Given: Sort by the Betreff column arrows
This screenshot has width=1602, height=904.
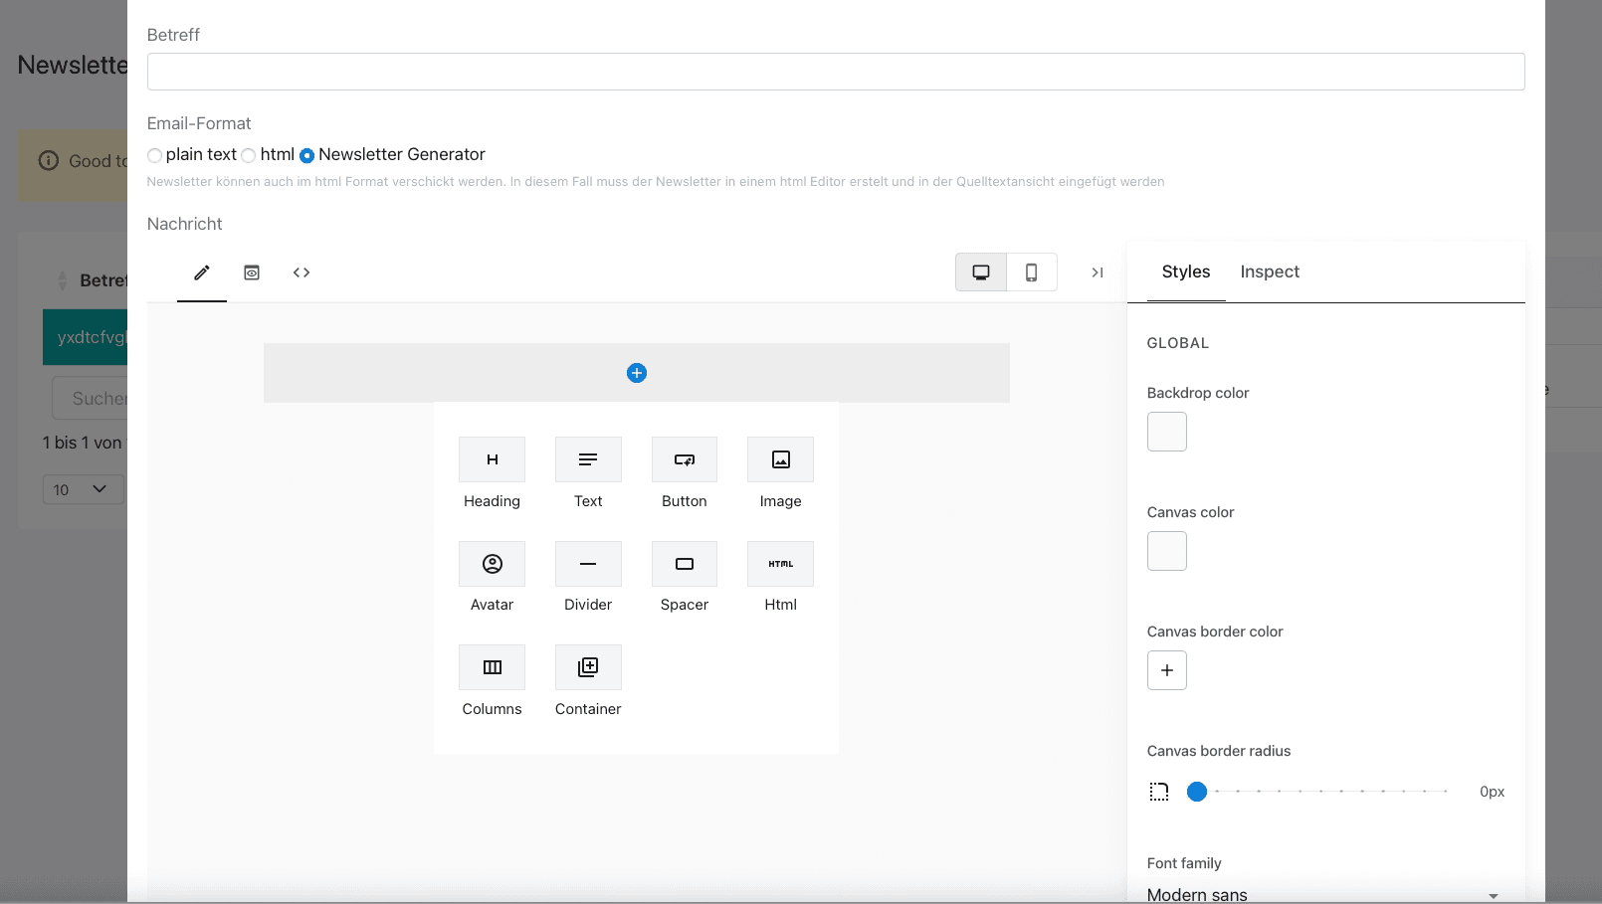Looking at the screenshot, I should [63, 280].
